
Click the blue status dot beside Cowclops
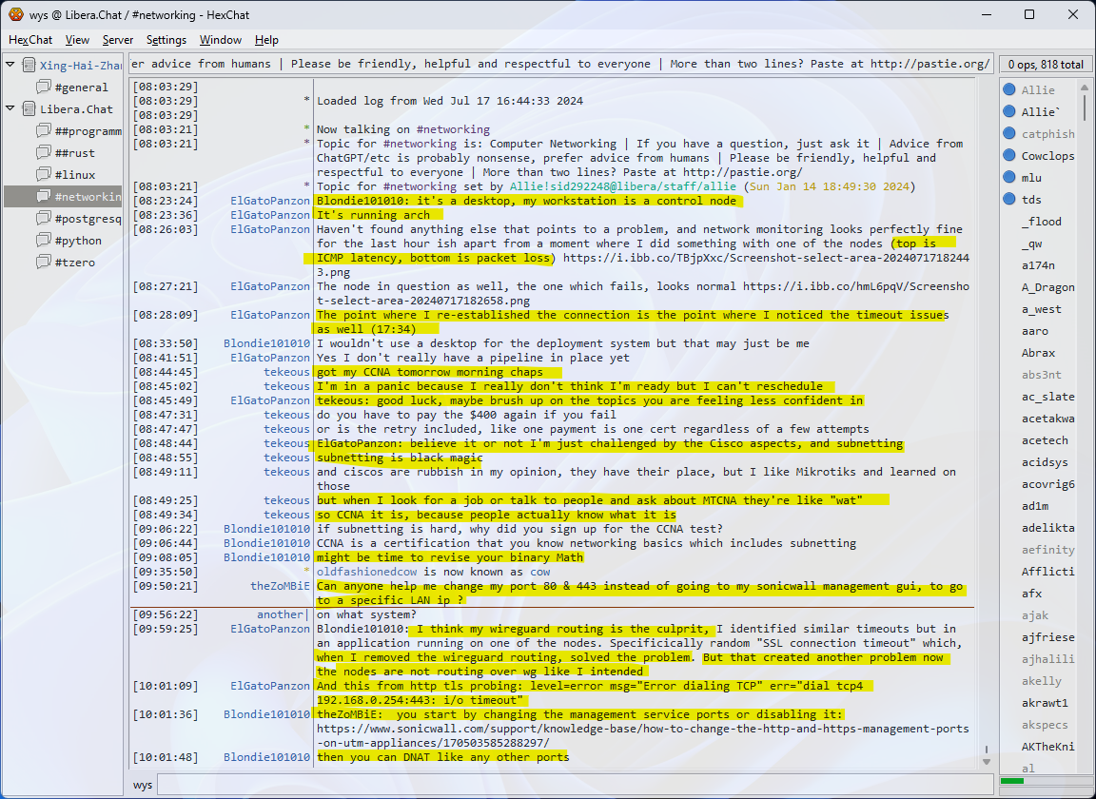pyautogui.click(x=1009, y=156)
